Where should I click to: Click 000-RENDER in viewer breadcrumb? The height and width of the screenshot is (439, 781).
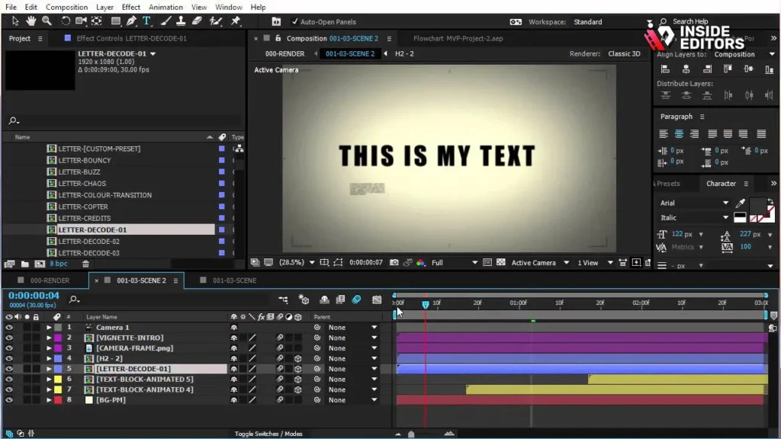(x=284, y=54)
